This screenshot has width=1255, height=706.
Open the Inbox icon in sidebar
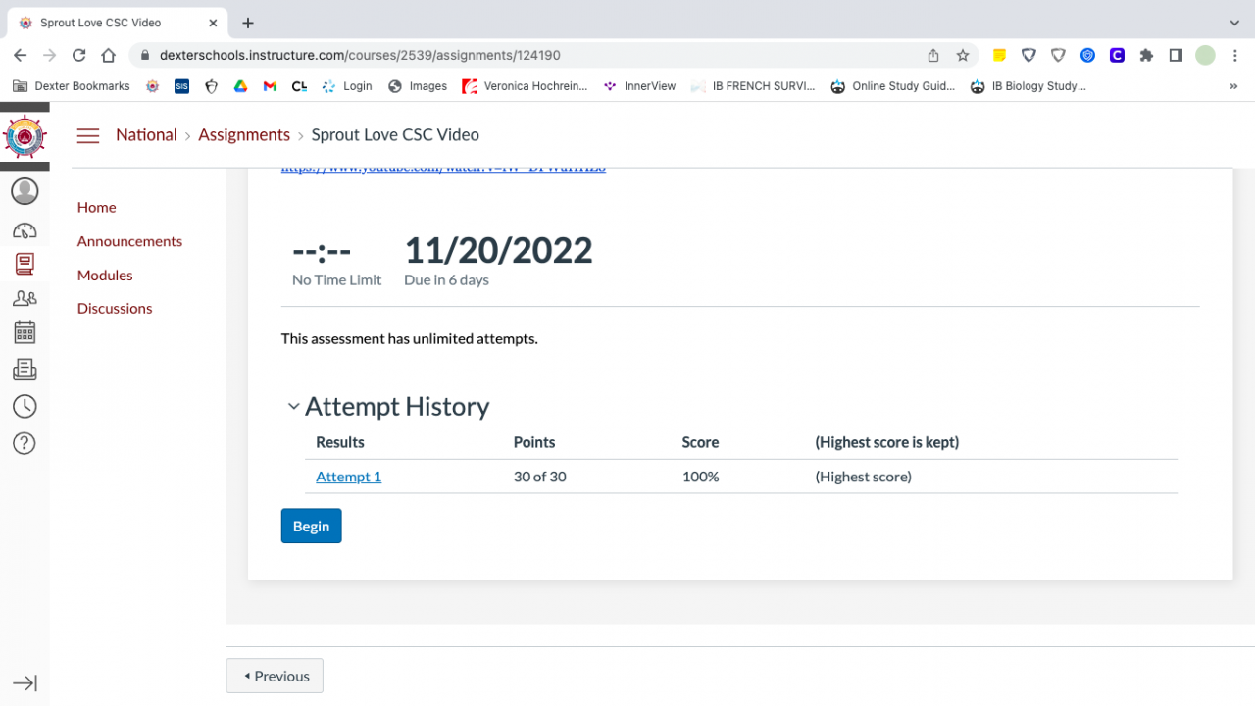point(25,370)
